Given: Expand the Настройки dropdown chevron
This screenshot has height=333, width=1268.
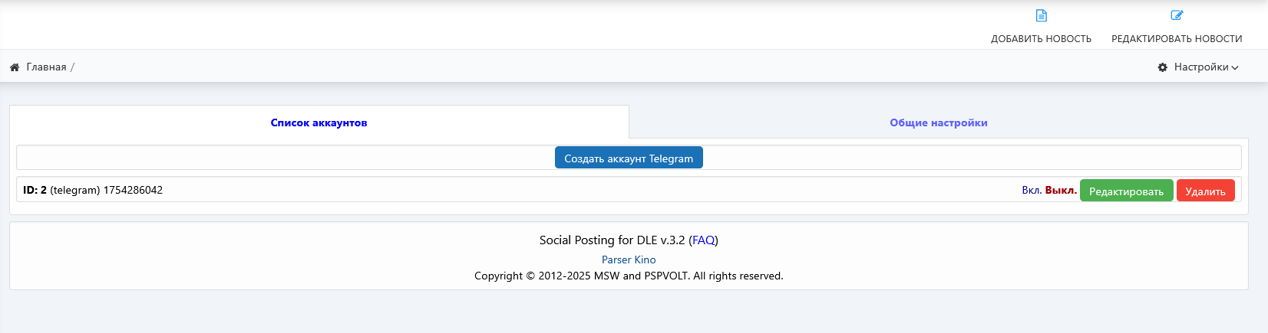Looking at the screenshot, I should 1235,67.
